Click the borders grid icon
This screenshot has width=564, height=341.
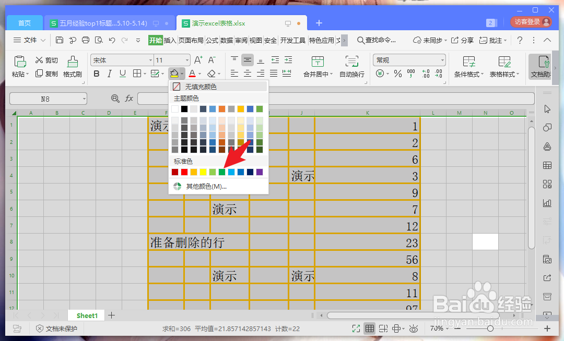point(137,74)
